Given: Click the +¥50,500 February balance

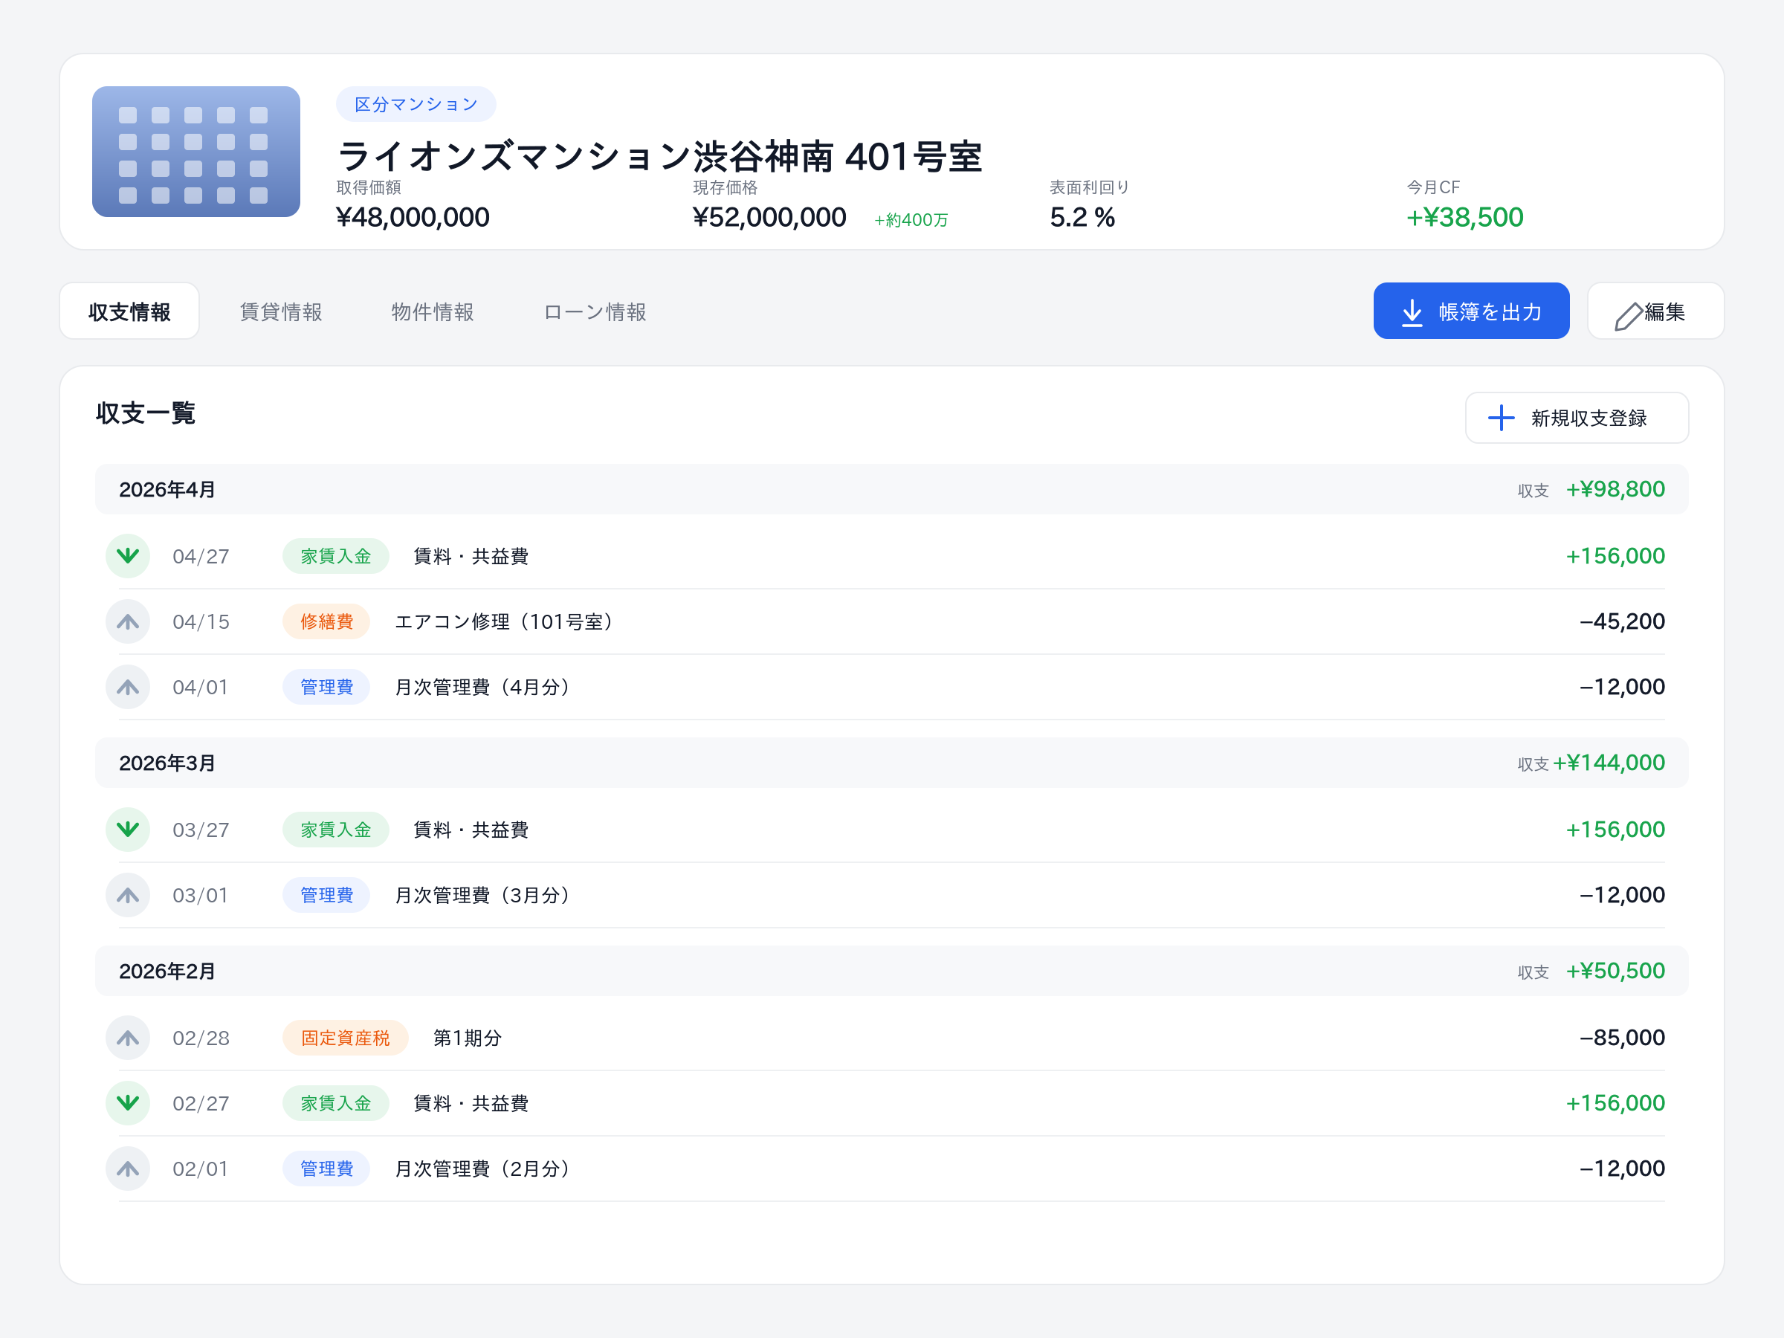Looking at the screenshot, I should tap(1615, 970).
